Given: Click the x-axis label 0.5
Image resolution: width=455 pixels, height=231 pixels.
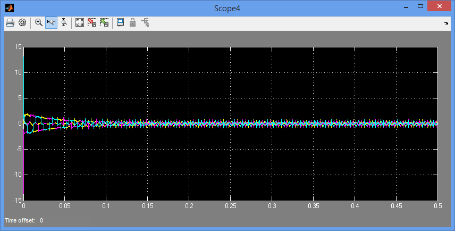Looking at the screenshot, I should click(x=438, y=206).
